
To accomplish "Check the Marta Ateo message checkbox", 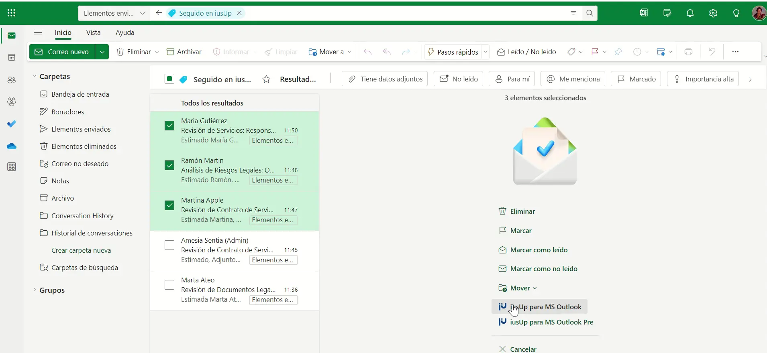I will [x=169, y=285].
